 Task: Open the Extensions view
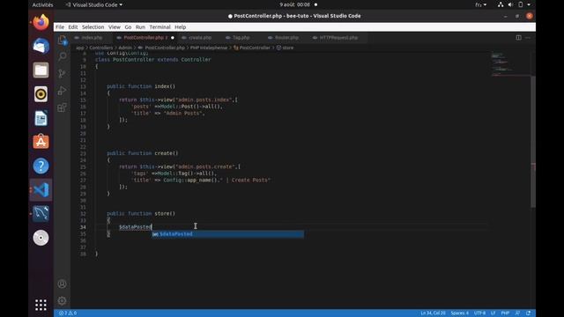pos(63,107)
